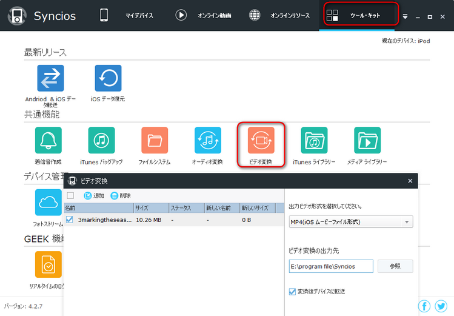The width and height of the screenshot is (454, 316).
Task: Open the マイデバイス tab
Action: click(139, 16)
